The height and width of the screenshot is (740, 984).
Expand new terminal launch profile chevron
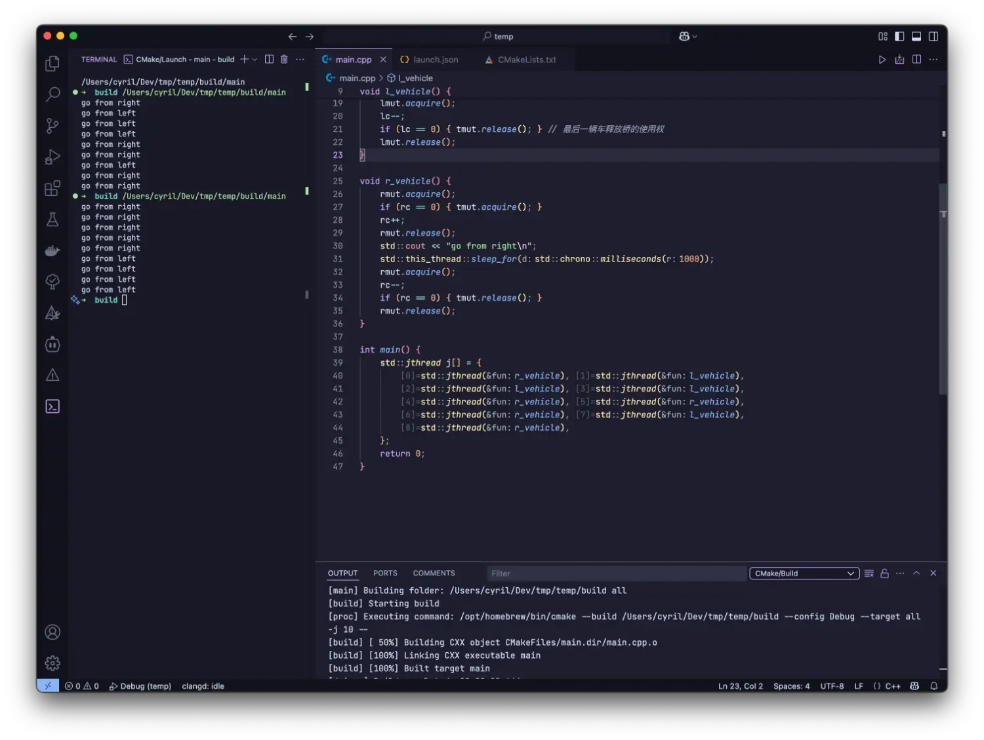[255, 60]
